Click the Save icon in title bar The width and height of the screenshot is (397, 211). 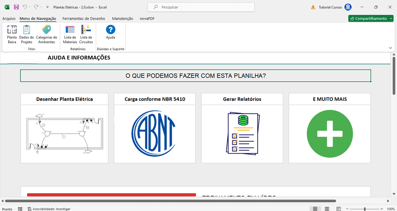tap(16, 7)
